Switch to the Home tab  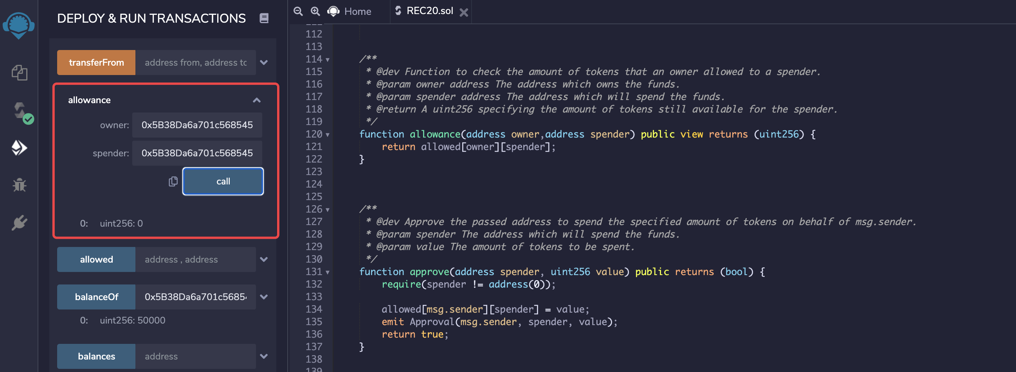coord(349,11)
